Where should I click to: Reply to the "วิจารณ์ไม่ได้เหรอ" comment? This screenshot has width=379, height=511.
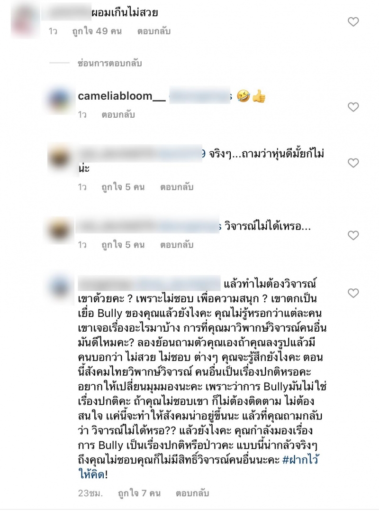click(177, 245)
